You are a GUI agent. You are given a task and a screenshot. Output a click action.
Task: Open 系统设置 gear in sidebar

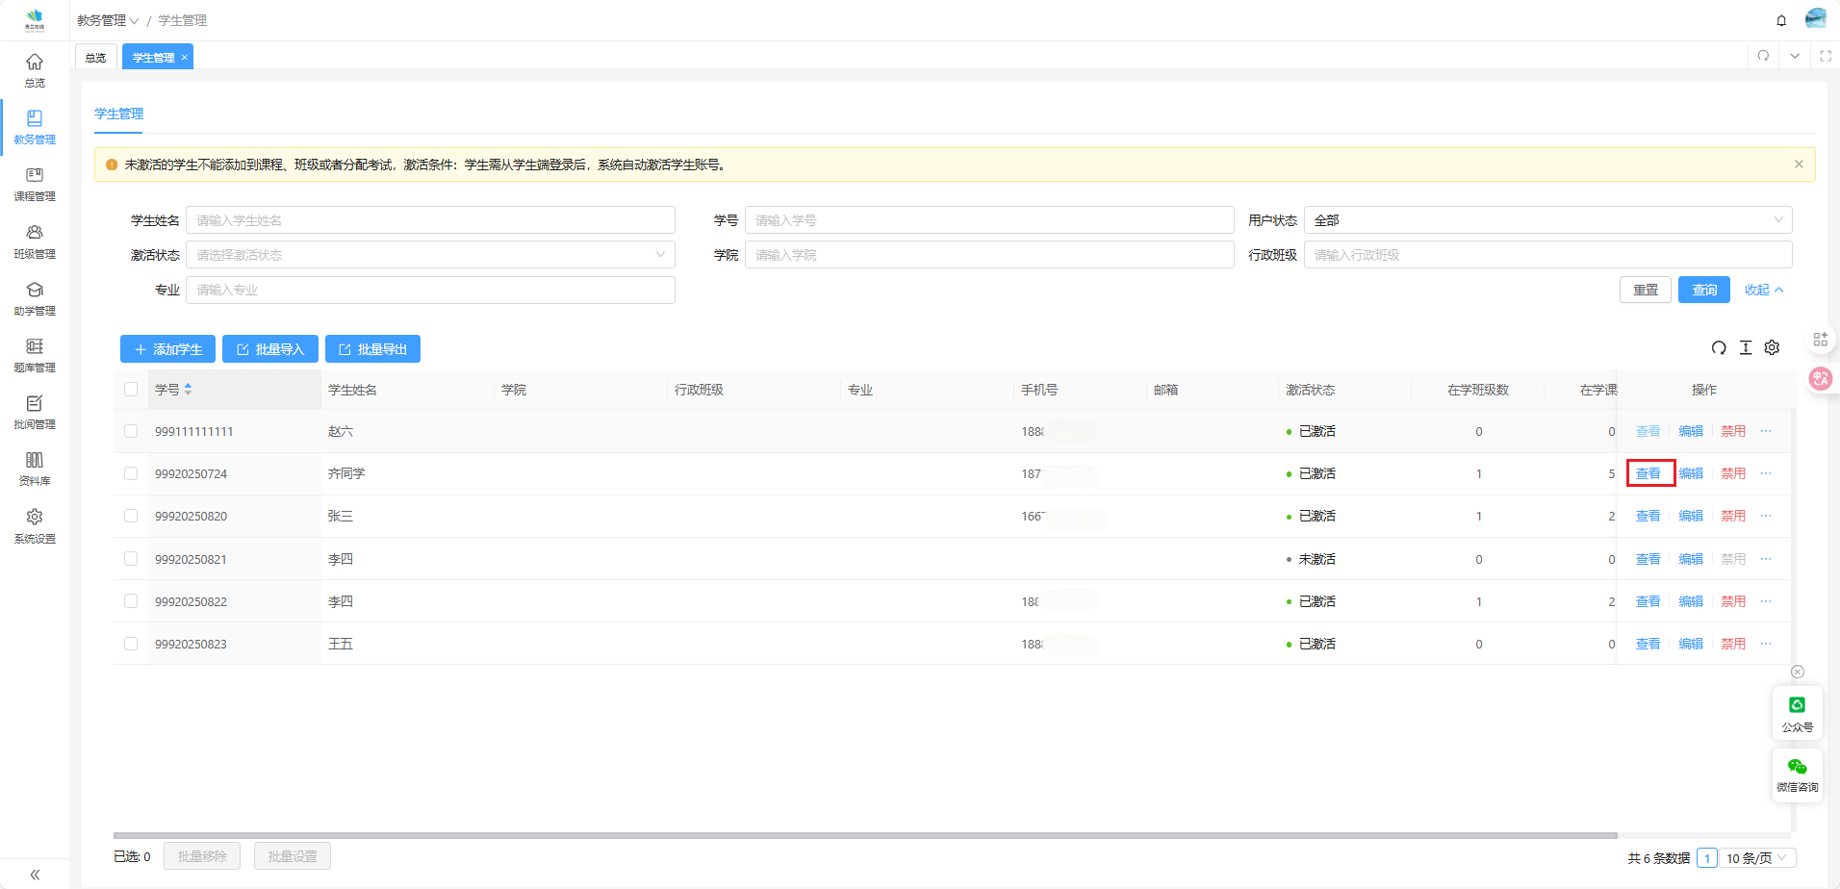pyautogui.click(x=35, y=524)
